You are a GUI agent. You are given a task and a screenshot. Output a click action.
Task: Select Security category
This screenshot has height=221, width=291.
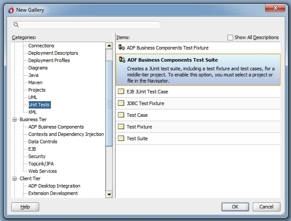(37, 156)
